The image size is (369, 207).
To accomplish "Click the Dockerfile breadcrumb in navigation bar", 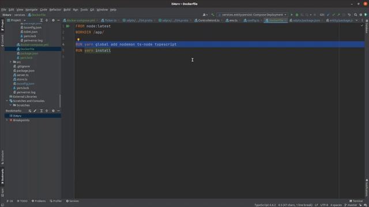I will click(x=37, y=15).
